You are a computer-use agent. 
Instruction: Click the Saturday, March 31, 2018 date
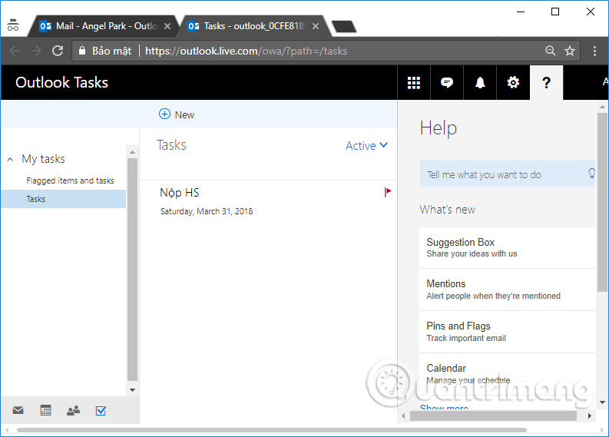coord(207,211)
